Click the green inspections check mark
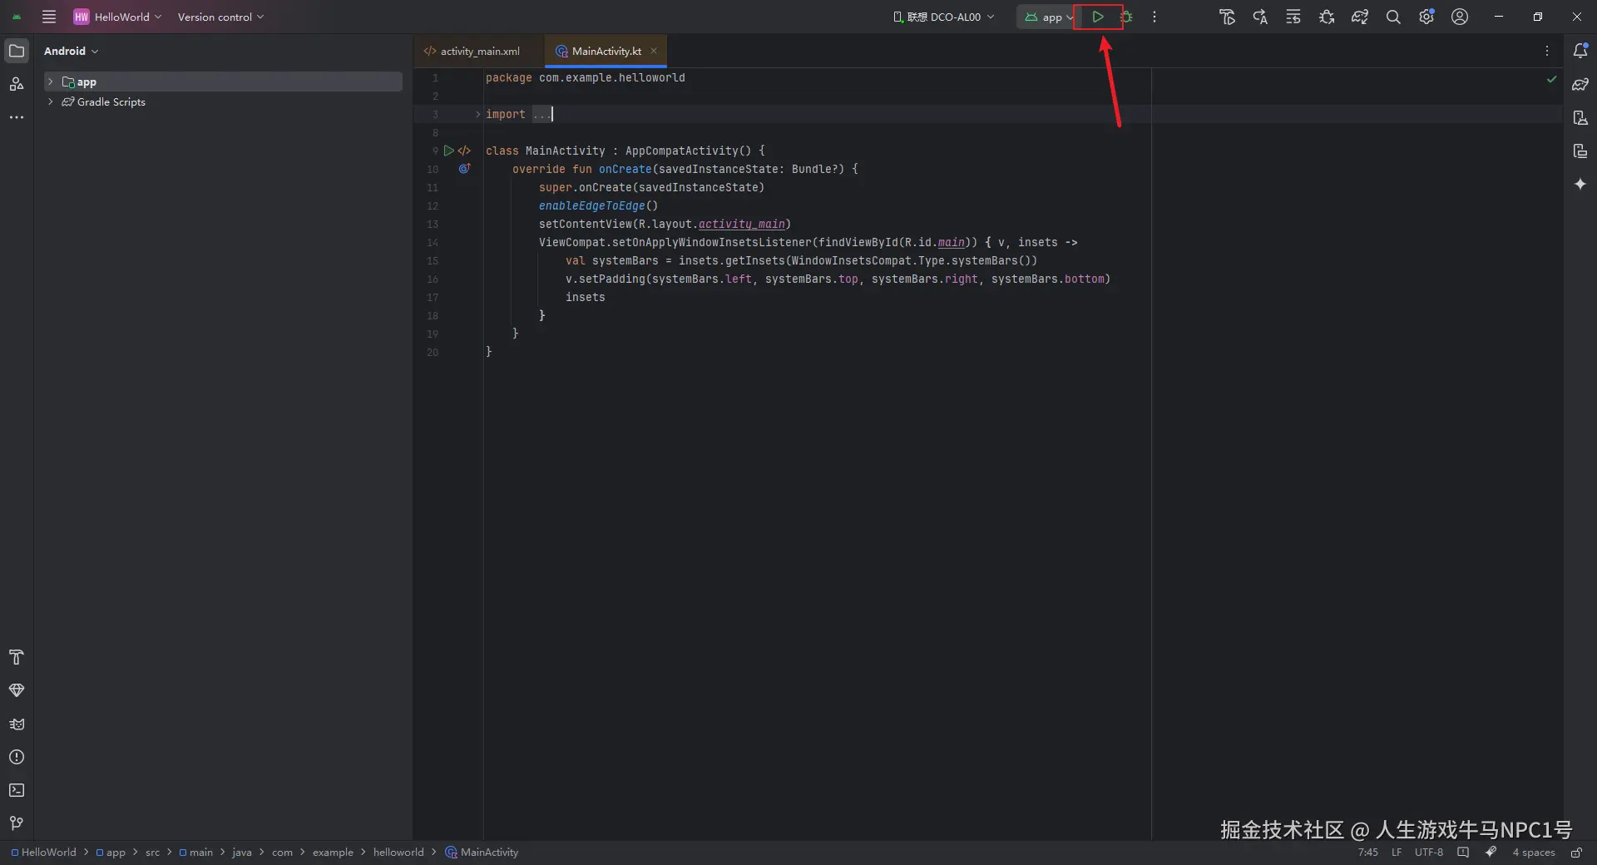 (1551, 79)
